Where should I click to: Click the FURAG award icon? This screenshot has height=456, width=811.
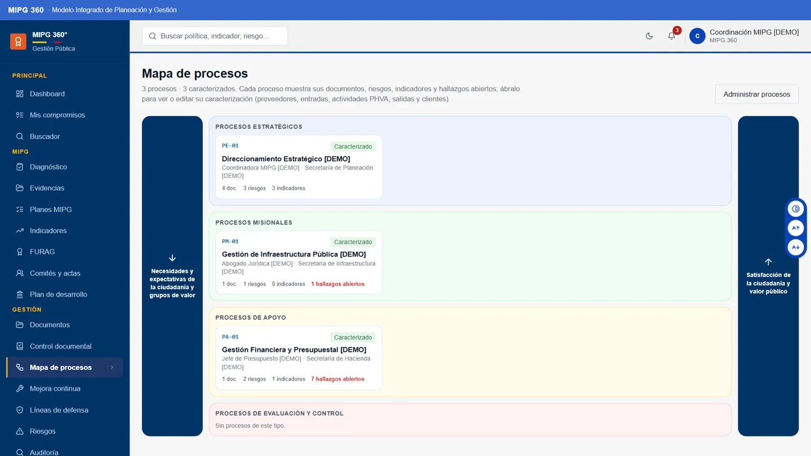(x=20, y=252)
